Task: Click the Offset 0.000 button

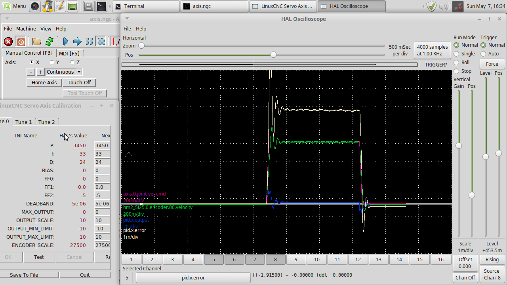Action: [465, 263]
